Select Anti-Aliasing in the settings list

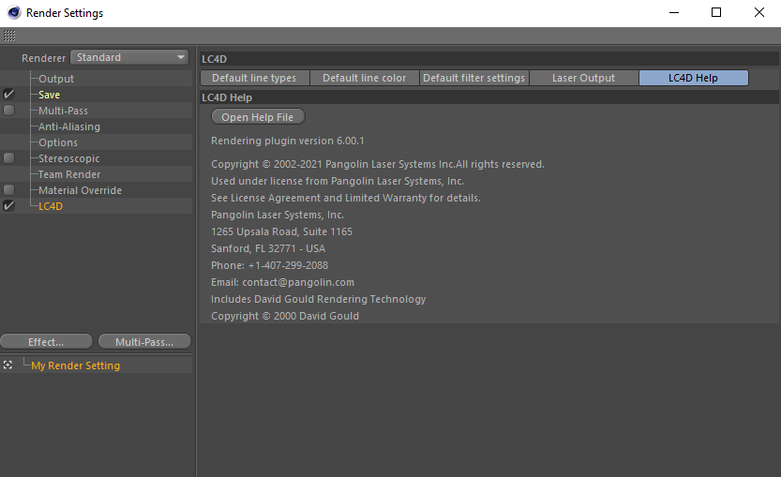coord(68,127)
